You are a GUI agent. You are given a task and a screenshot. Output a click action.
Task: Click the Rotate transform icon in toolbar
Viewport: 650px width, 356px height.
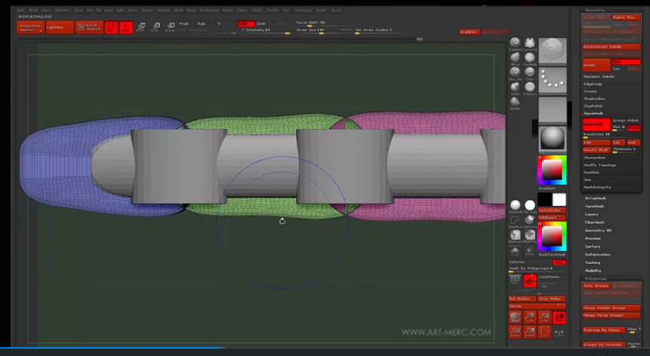pyautogui.click(x=170, y=27)
